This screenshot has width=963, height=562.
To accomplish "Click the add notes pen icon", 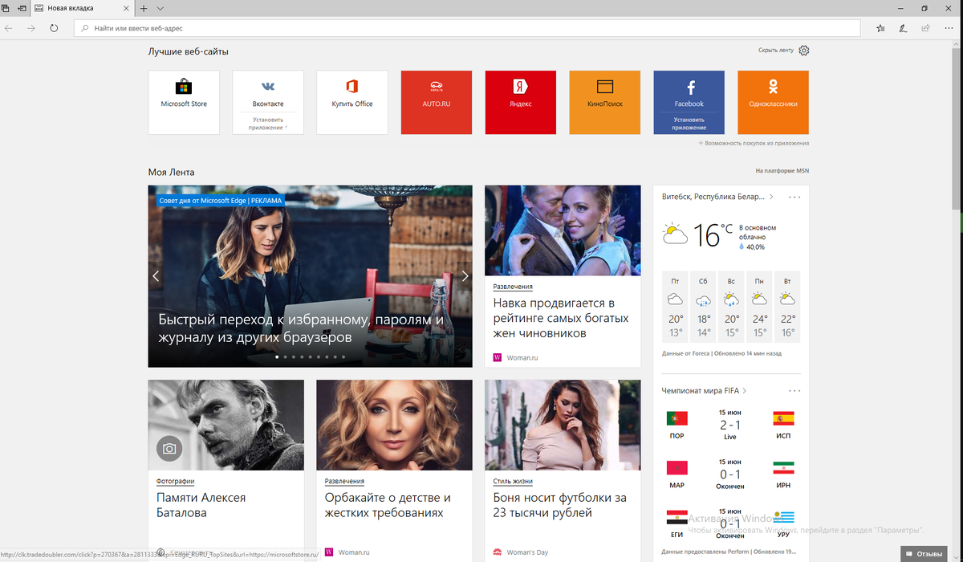I will (904, 28).
